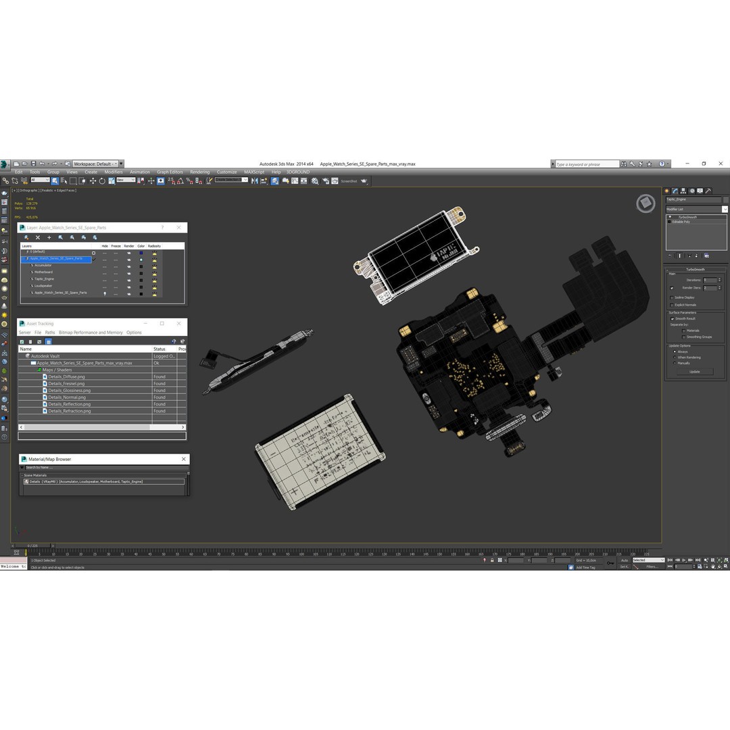Click the Auto key button
The height and width of the screenshot is (730, 730).
pos(625,560)
